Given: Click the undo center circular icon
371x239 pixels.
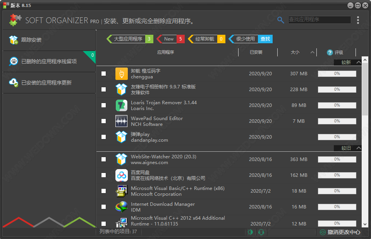Looking at the screenshot, I should pos(323,232).
